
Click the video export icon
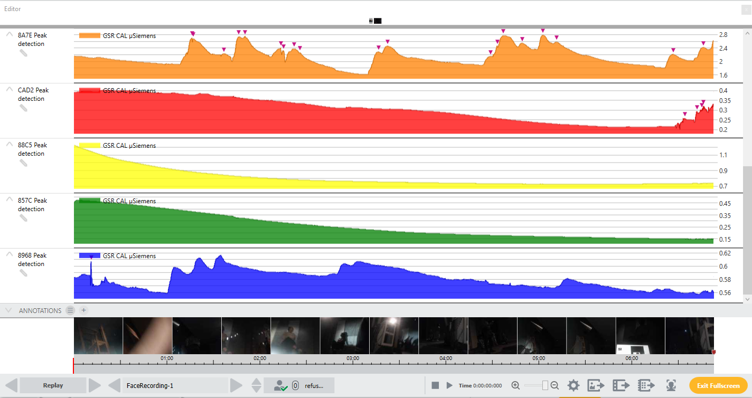pos(622,385)
